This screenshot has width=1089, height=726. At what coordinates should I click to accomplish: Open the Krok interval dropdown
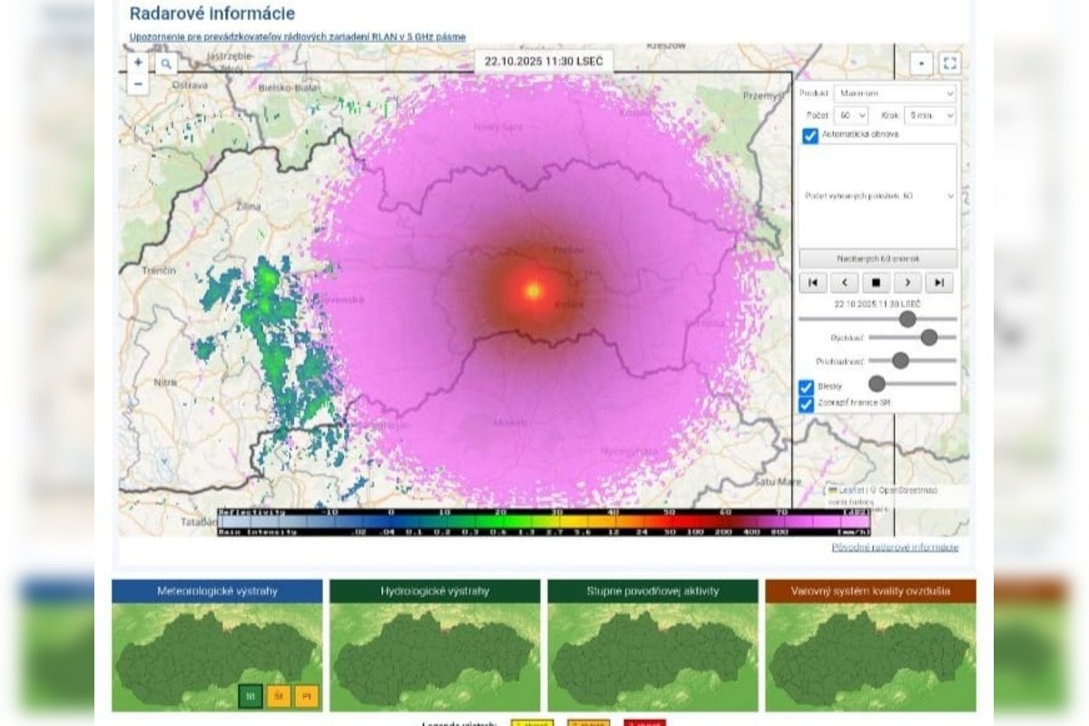[931, 115]
